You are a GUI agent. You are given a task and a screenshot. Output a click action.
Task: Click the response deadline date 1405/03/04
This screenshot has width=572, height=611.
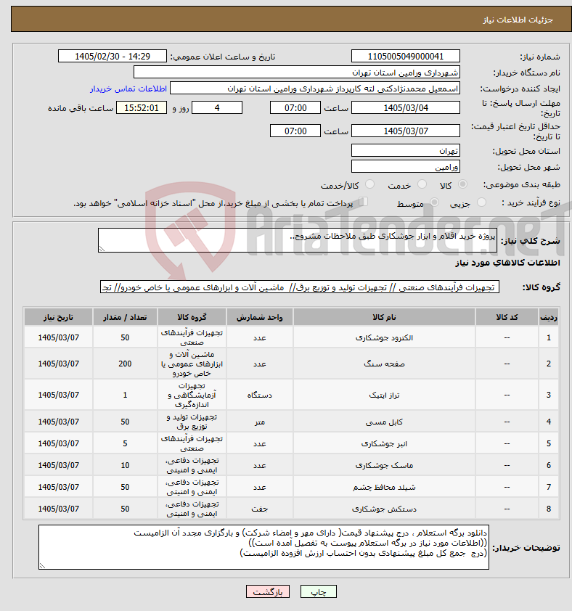406,108
